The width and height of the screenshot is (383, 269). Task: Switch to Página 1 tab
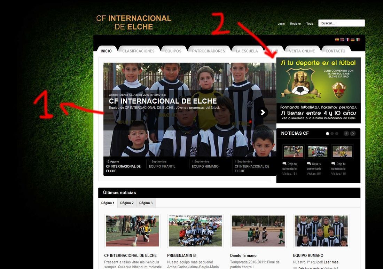108,203
